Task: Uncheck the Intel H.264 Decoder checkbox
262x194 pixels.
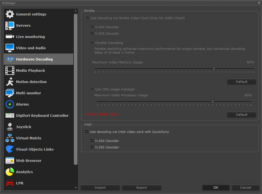Action: (92, 141)
